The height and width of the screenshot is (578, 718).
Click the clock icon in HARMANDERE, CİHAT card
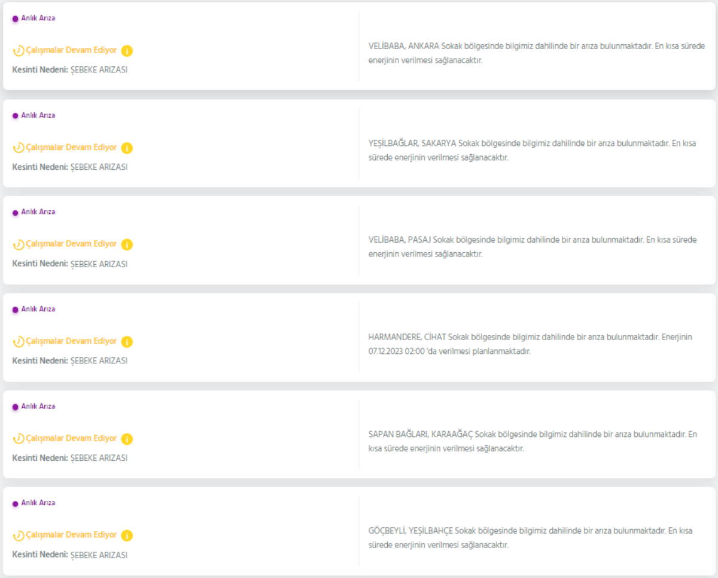(x=19, y=342)
